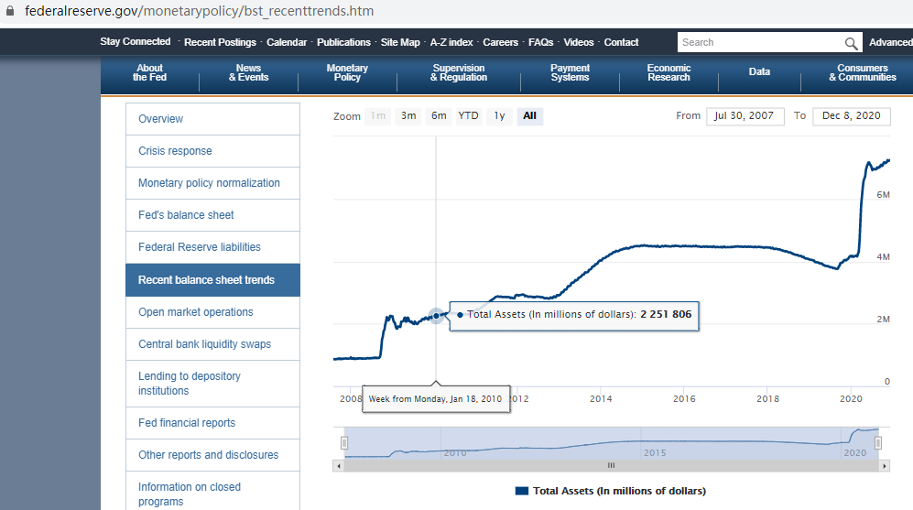Click the highlighted chart data point marker
The image size is (913, 510).
[436, 316]
